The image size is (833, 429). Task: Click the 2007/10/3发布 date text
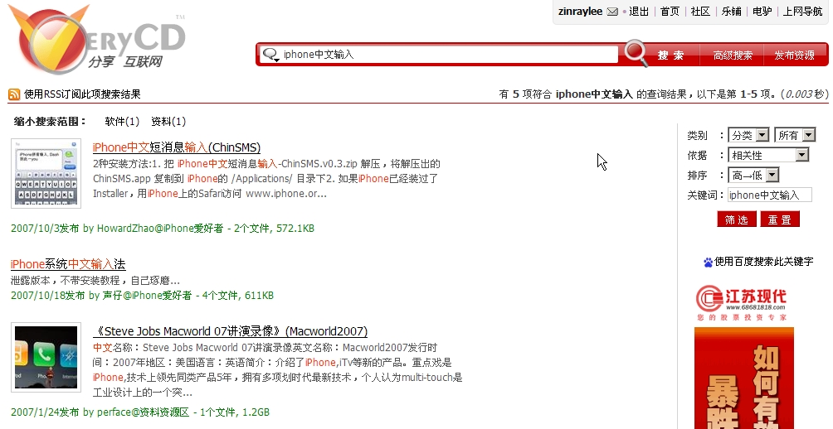45,229
